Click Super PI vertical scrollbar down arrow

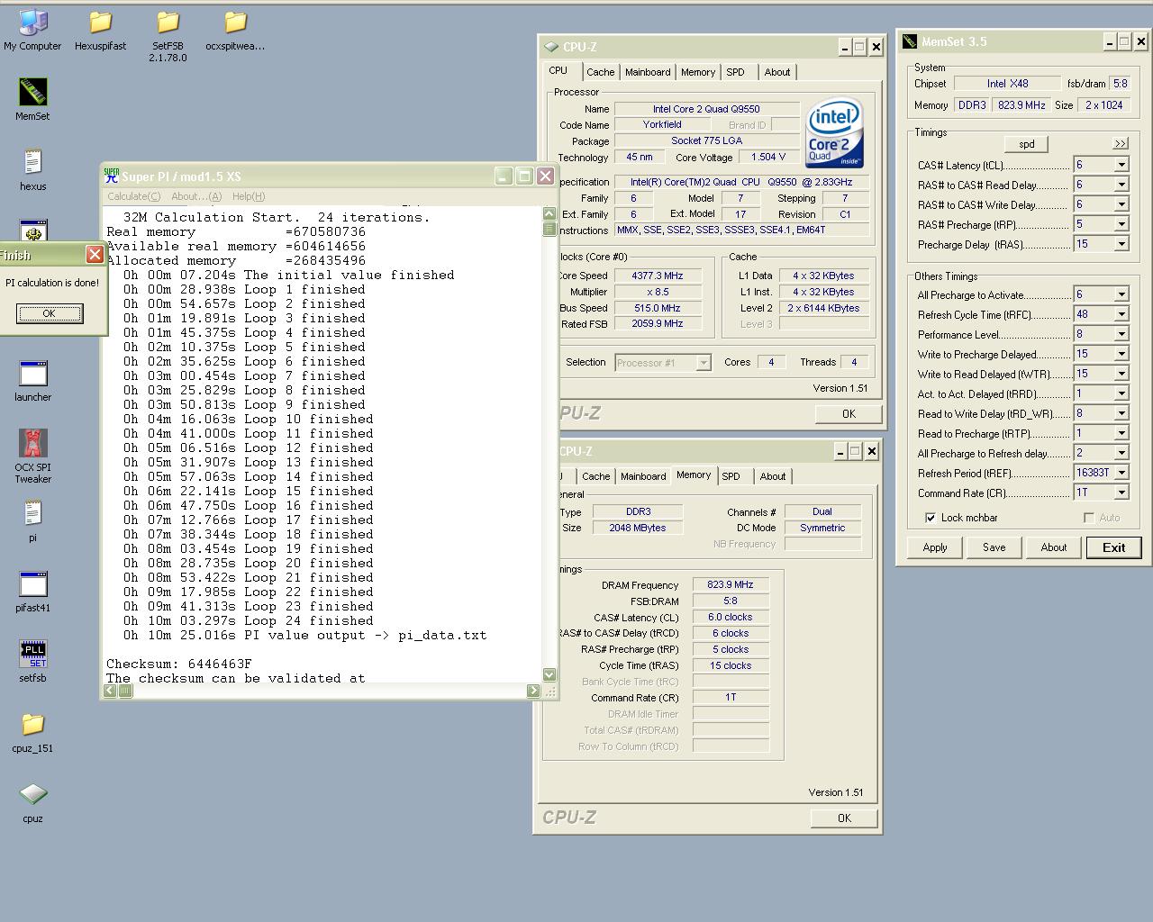click(x=550, y=675)
